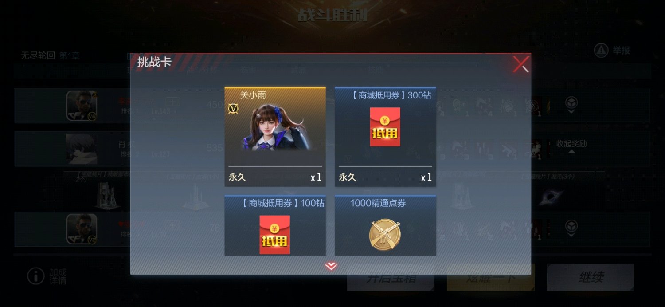Open third player's CF avatar
Image resolution: width=665 pixels, height=307 pixels.
[x=82, y=229]
